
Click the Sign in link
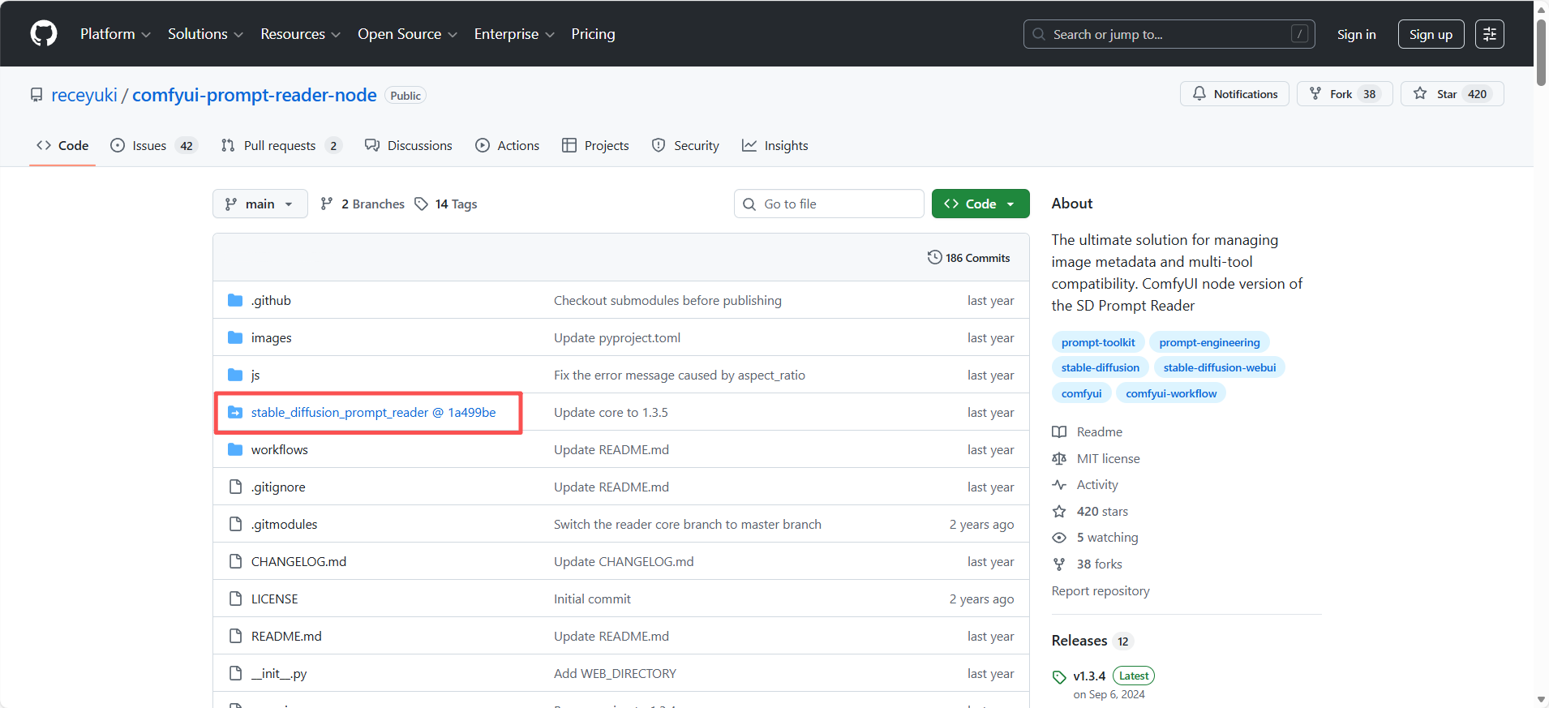[x=1356, y=34]
